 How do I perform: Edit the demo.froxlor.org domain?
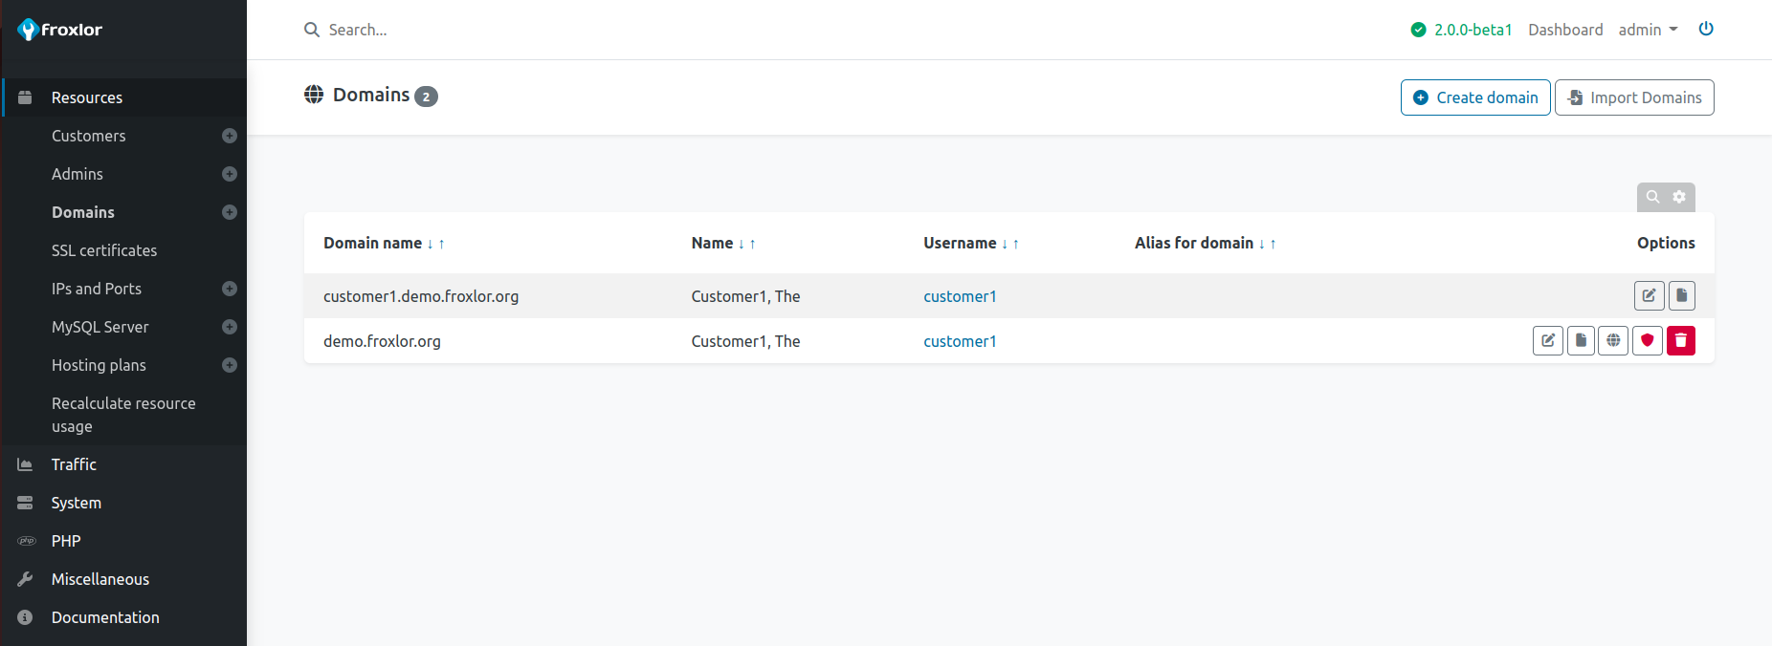point(1547,341)
